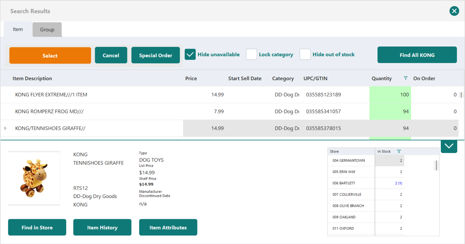Select store 004 GERMANTOWN
This screenshot has width=465, height=244.
pyautogui.click(x=349, y=160)
